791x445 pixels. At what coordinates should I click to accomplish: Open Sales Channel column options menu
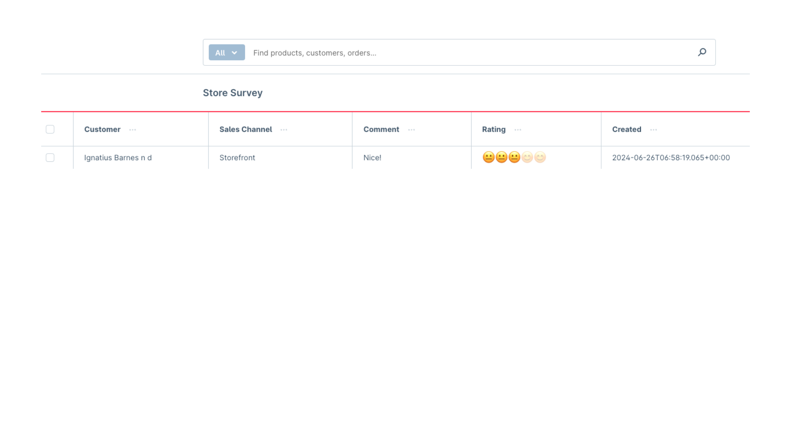click(284, 130)
